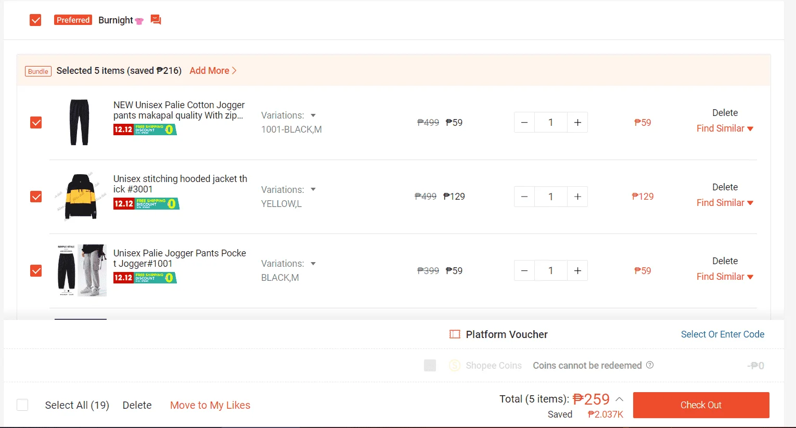796x428 pixels.
Task: Decrease quantity of Pocket Jogger#1001
Action: pos(524,271)
